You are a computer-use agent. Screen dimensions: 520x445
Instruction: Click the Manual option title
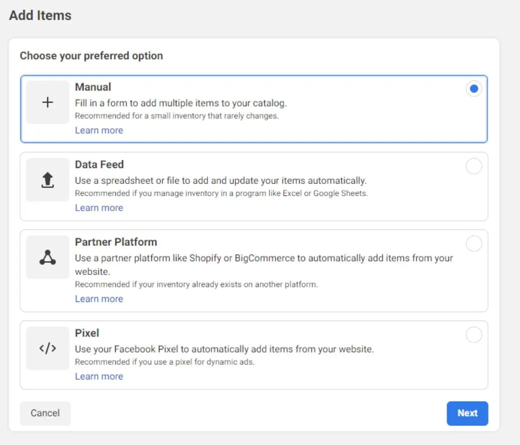(93, 87)
